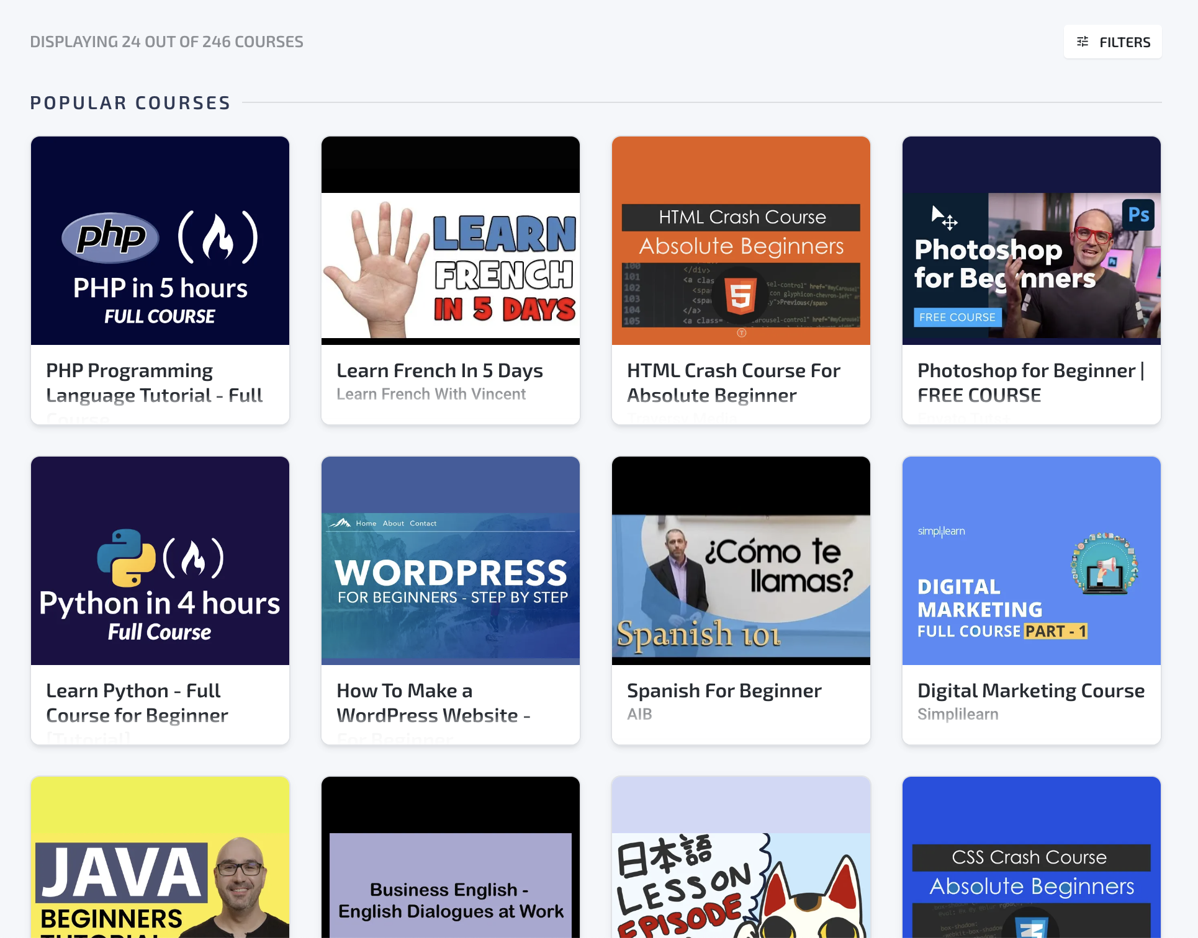Click the filters sliders icon
The image size is (1198, 938).
pos(1083,42)
